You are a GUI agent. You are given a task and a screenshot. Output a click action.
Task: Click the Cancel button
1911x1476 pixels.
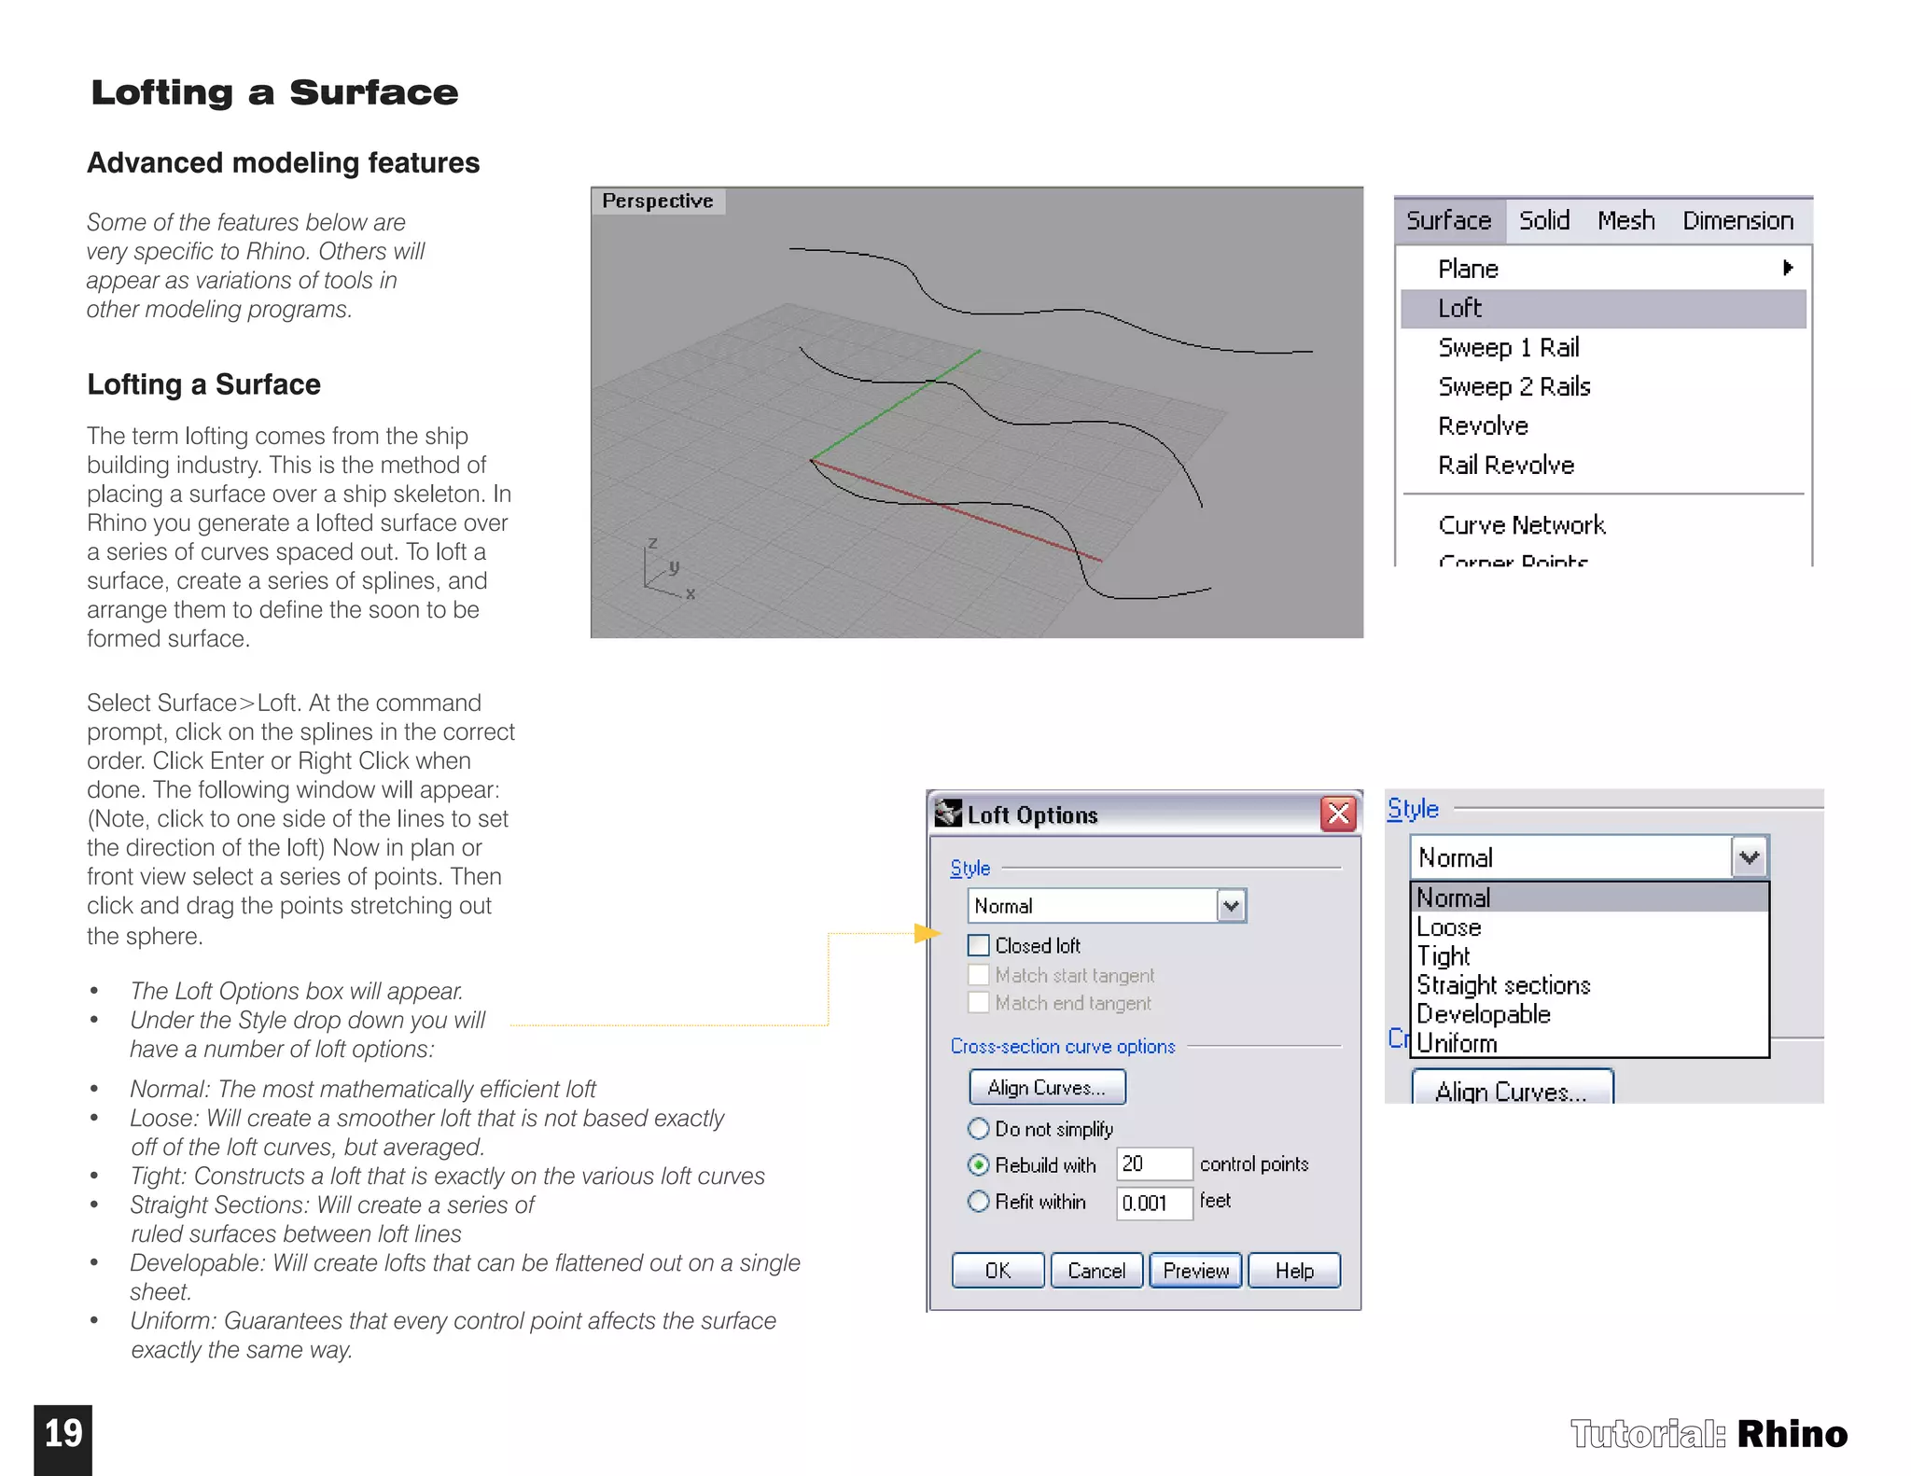(1096, 1270)
